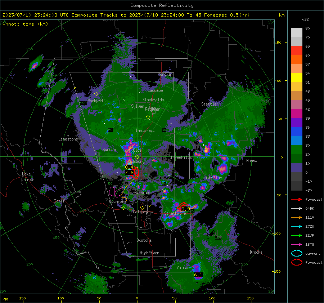Click the ThreeHills city label
The height and width of the screenshot is (303, 324).
tap(181, 157)
